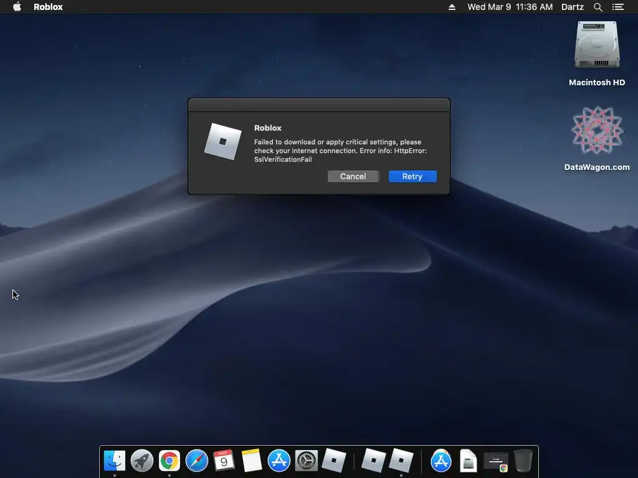Open the Trash in the Dock
This screenshot has width=638, height=478.
[523, 461]
